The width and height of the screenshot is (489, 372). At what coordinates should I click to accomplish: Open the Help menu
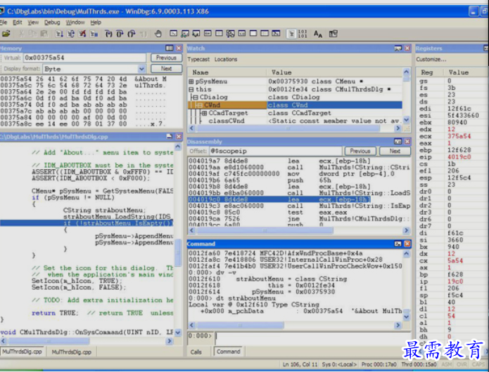(x=96, y=22)
